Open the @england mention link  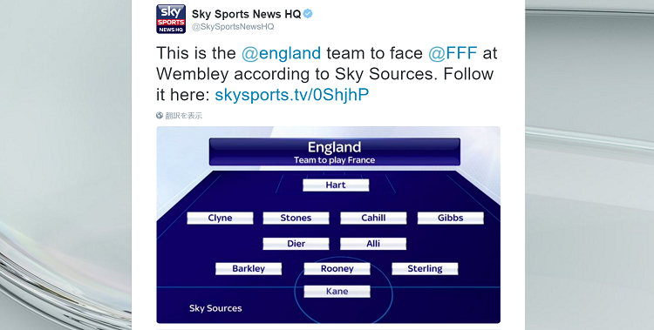click(281, 53)
